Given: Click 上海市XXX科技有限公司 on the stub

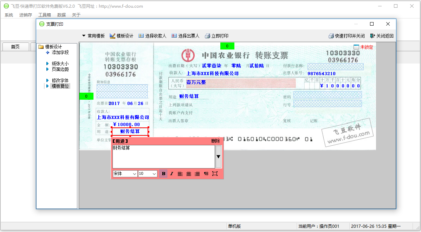Looking at the screenshot, I should [123, 118].
